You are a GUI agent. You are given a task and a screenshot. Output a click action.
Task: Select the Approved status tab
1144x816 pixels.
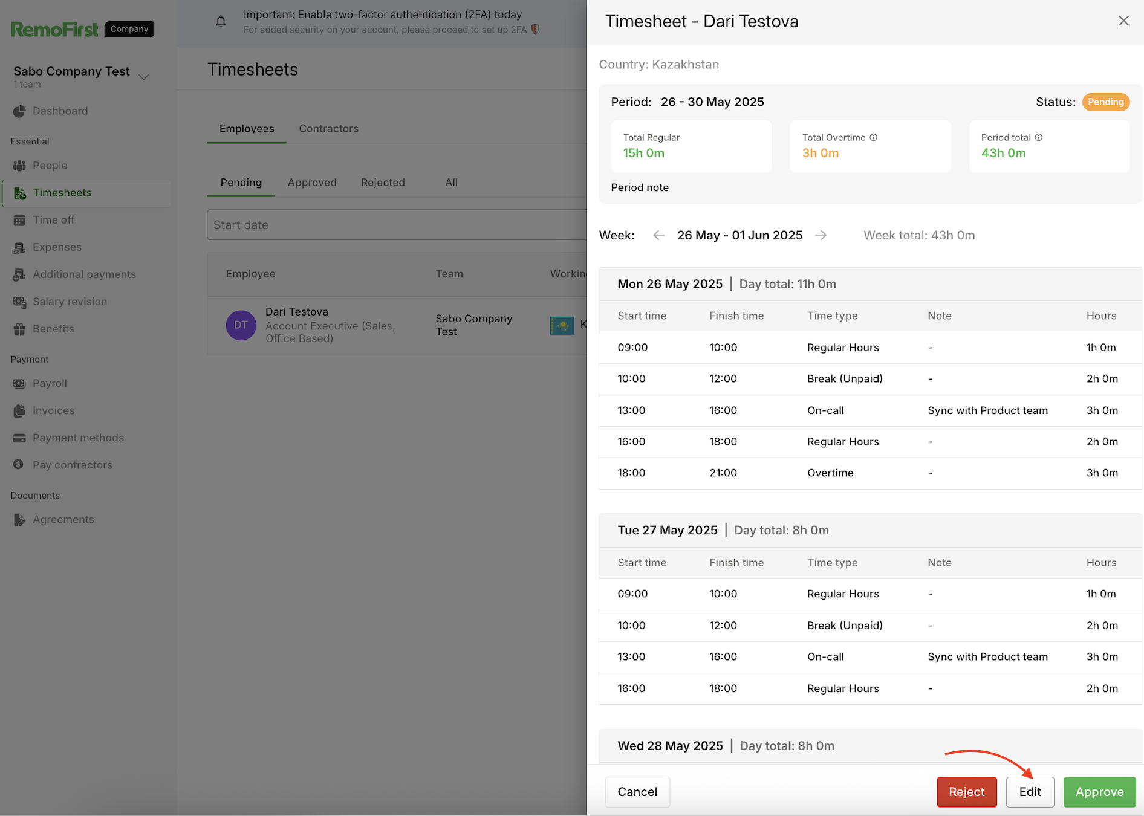[312, 183]
